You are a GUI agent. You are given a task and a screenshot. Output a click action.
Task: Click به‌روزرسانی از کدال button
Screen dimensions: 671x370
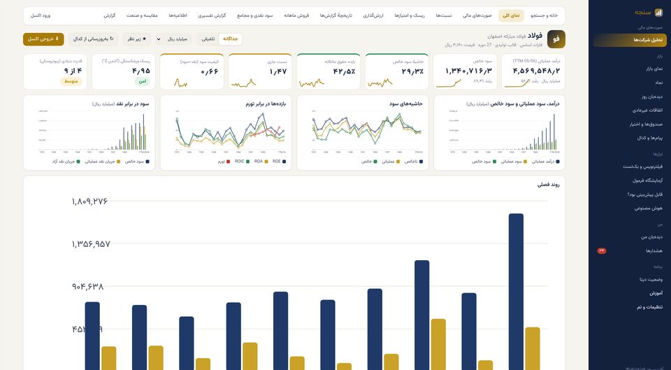[x=93, y=39]
